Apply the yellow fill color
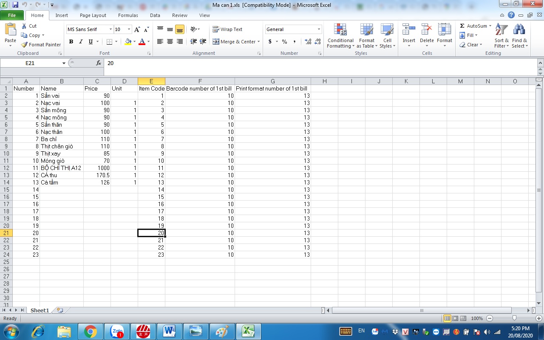544x340 pixels. (x=128, y=42)
